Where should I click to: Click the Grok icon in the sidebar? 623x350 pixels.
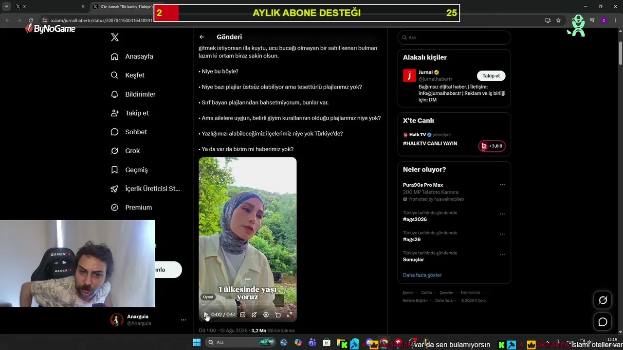[x=114, y=151]
